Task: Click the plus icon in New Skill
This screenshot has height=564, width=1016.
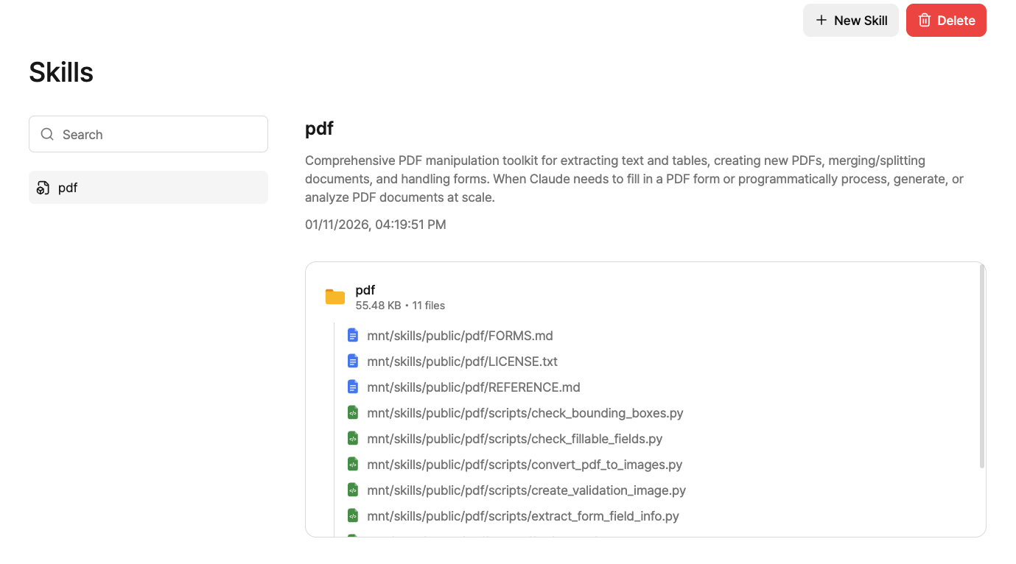Action: point(821,21)
